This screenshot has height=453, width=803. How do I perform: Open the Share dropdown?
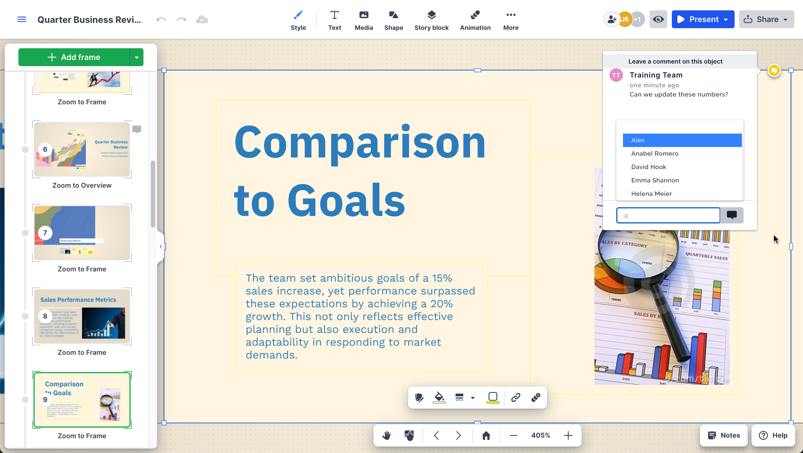pos(766,19)
